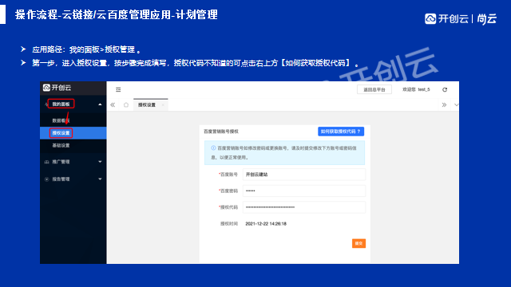Click the refresh icon in top bar
511x287 pixels.
click(x=445, y=89)
